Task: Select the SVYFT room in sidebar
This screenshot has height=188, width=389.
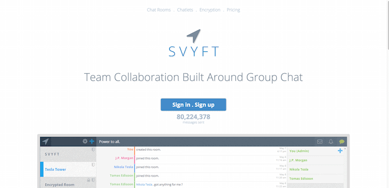Action: [x=68, y=154]
